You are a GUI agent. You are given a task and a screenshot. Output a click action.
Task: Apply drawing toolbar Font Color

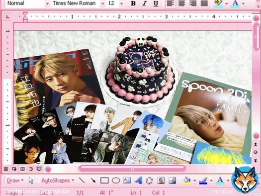(x=220, y=181)
